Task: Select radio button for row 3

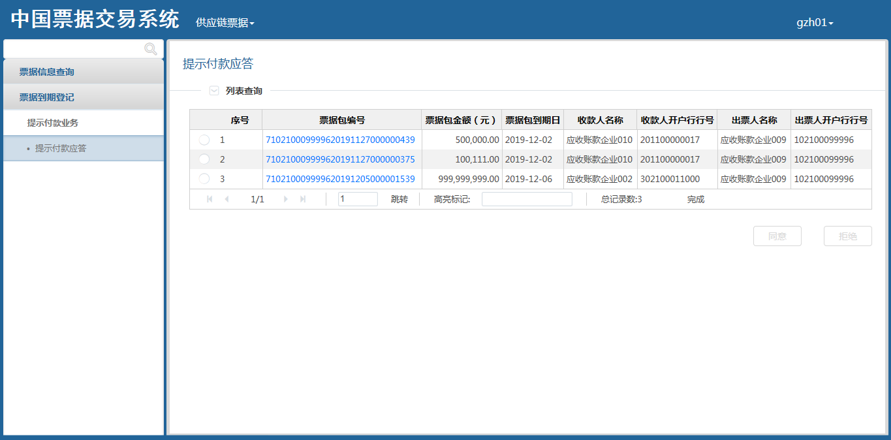Action: [x=204, y=179]
